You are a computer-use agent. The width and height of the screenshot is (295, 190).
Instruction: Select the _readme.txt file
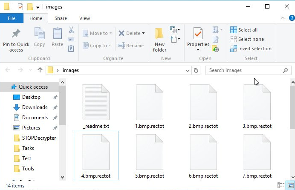(96, 107)
